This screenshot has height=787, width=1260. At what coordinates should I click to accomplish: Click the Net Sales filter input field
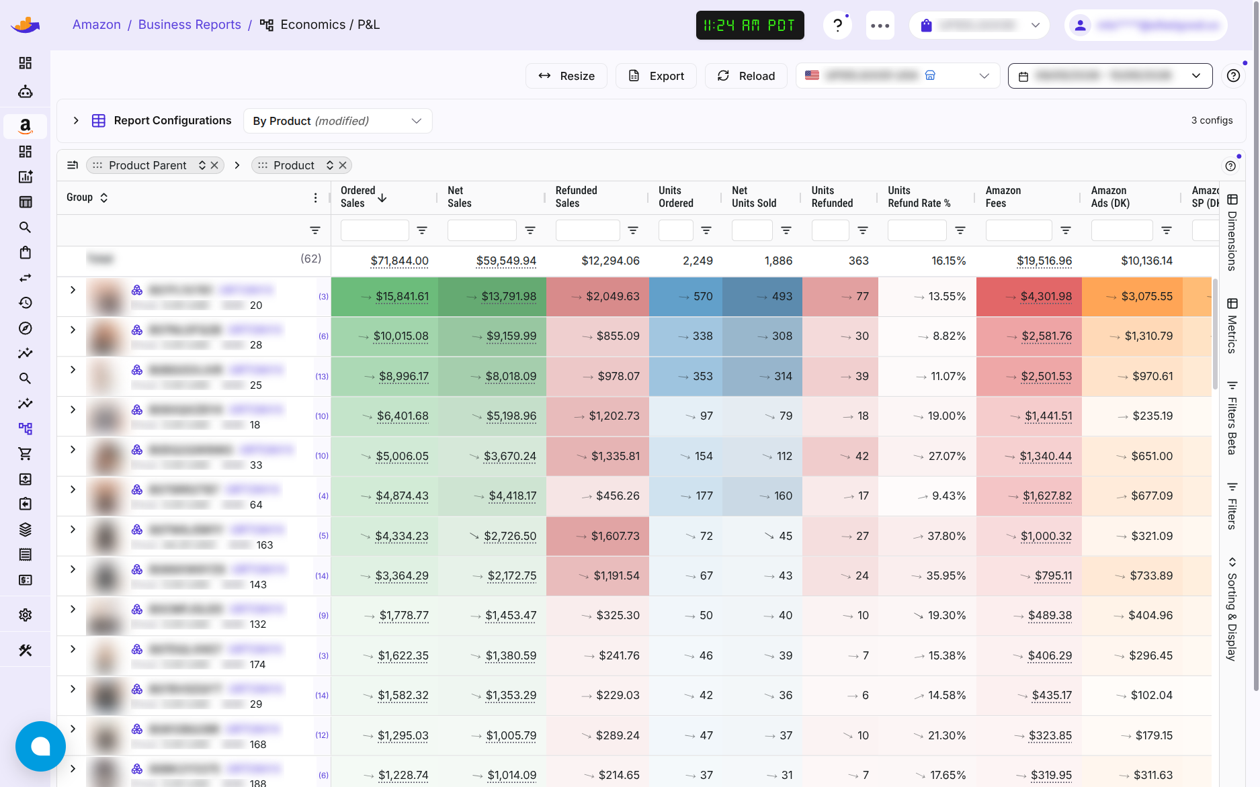click(482, 230)
